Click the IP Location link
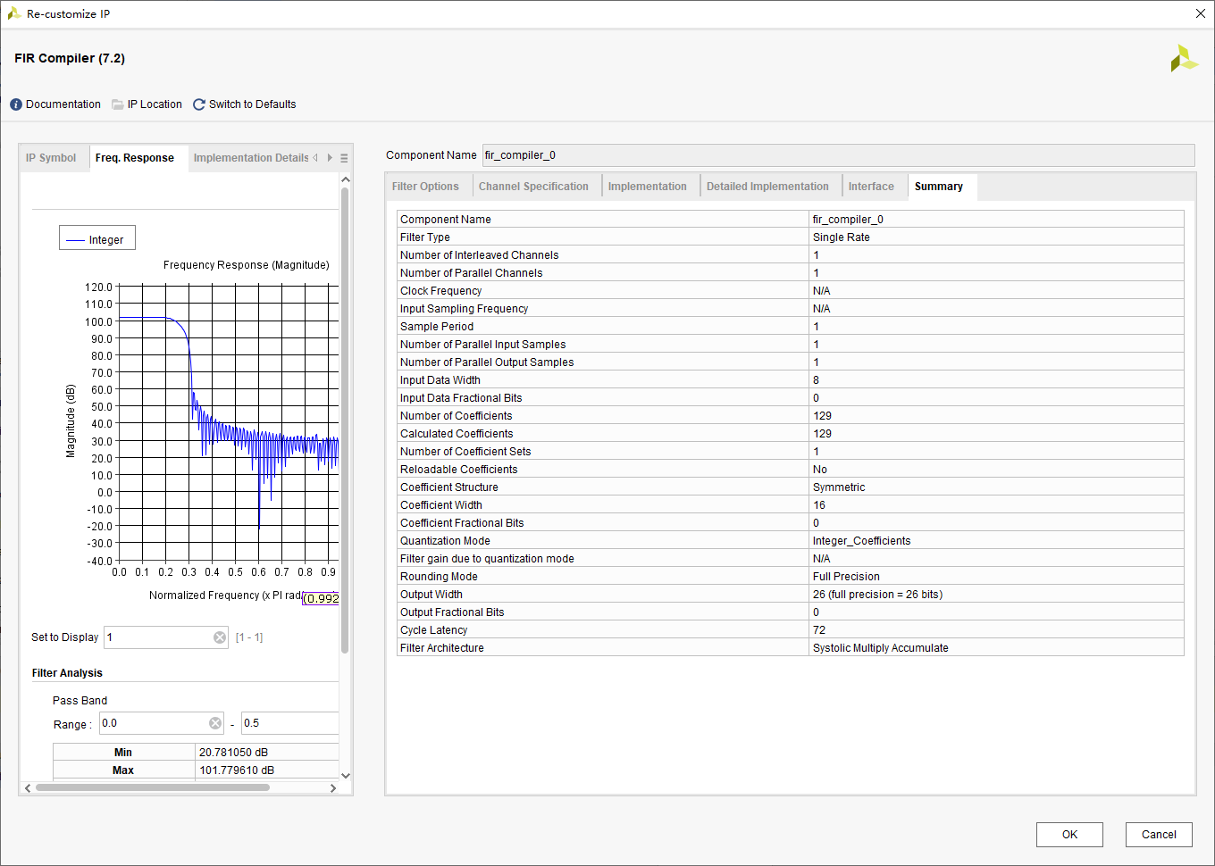The height and width of the screenshot is (866, 1215). (155, 104)
